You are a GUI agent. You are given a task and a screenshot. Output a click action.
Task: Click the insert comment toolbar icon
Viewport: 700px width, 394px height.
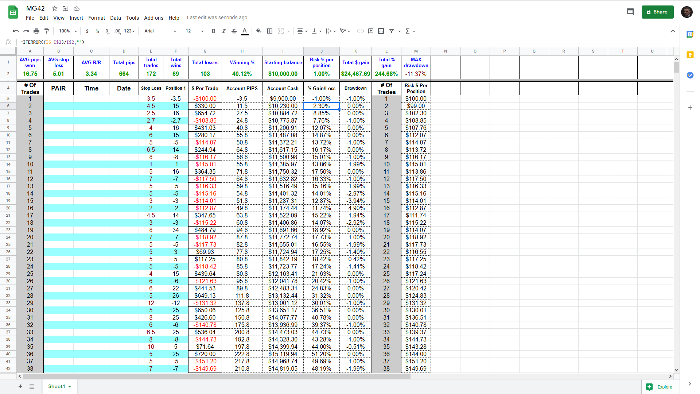click(x=371, y=31)
